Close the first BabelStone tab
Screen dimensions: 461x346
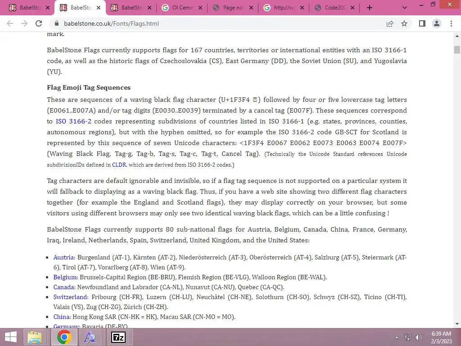coord(48,8)
